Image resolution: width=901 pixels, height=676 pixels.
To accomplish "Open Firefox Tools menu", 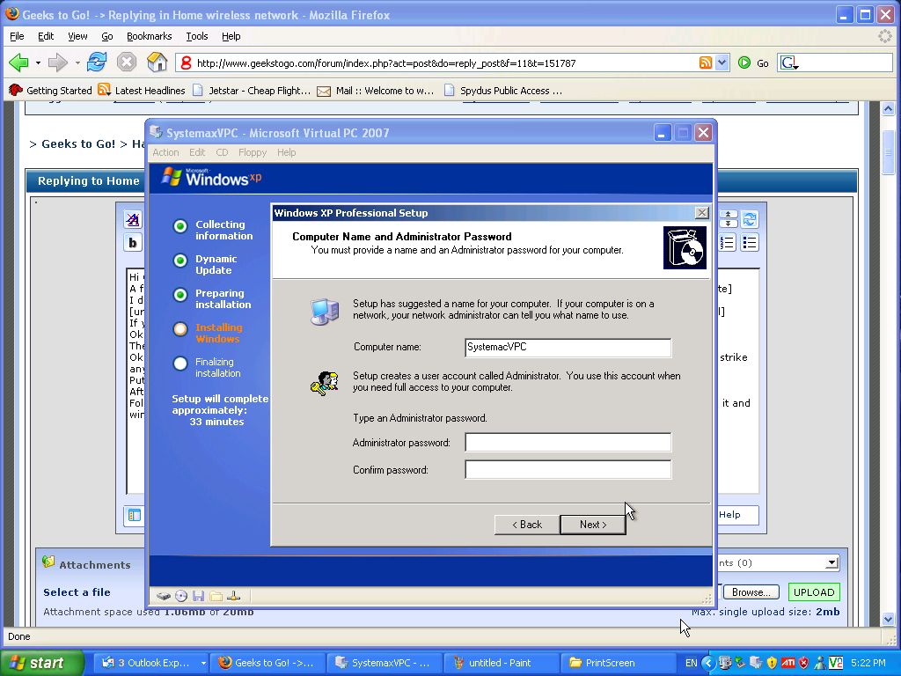I will tap(196, 36).
